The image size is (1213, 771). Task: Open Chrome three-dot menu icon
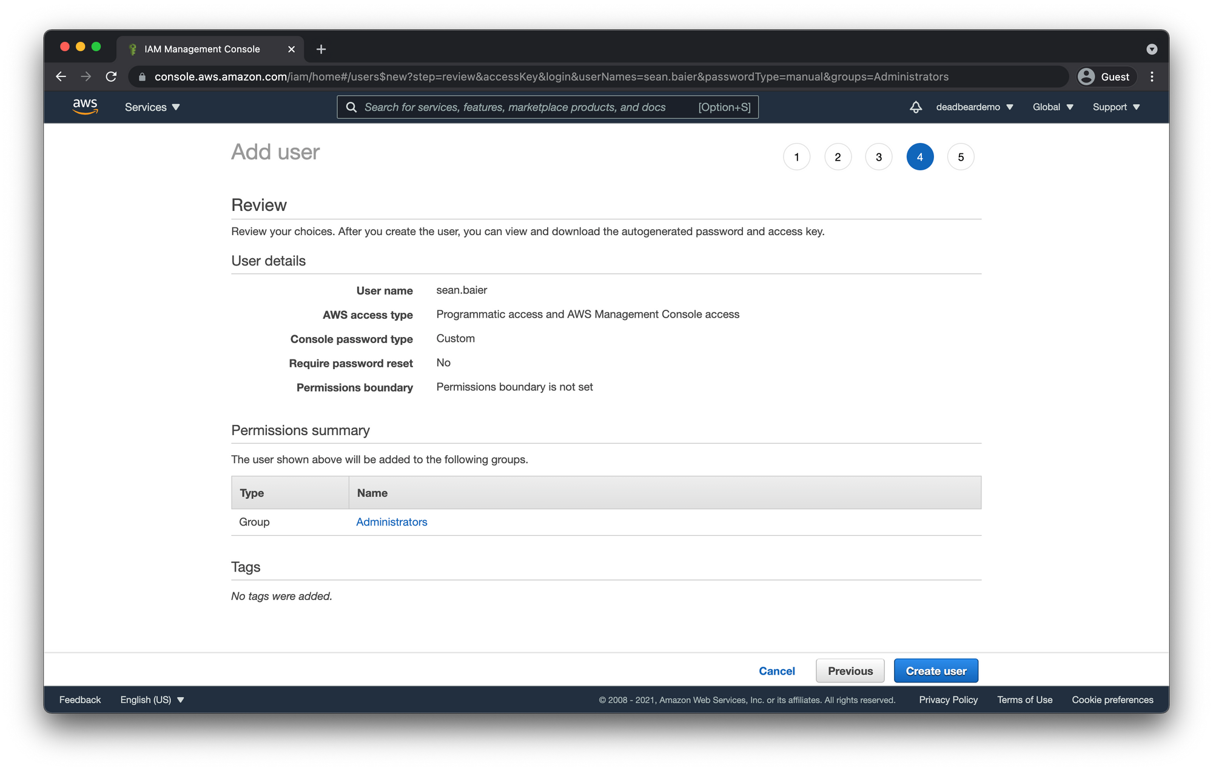pyautogui.click(x=1152, y=77)
